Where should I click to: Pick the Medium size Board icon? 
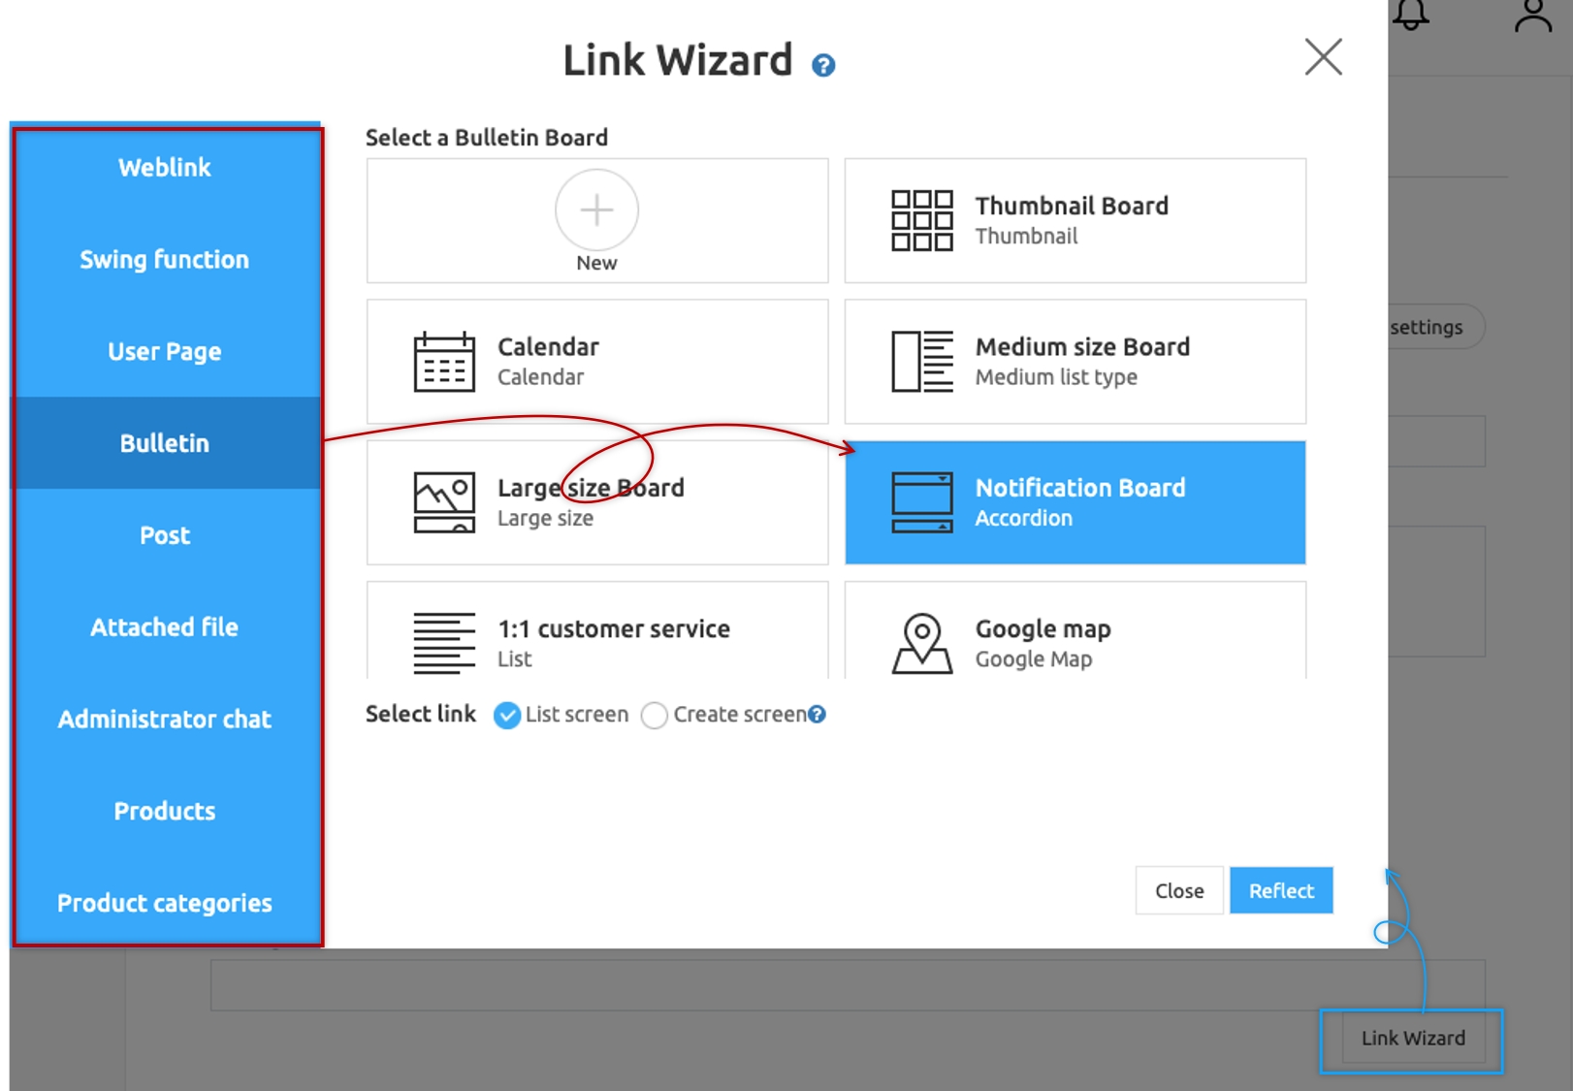coord(922,361)
